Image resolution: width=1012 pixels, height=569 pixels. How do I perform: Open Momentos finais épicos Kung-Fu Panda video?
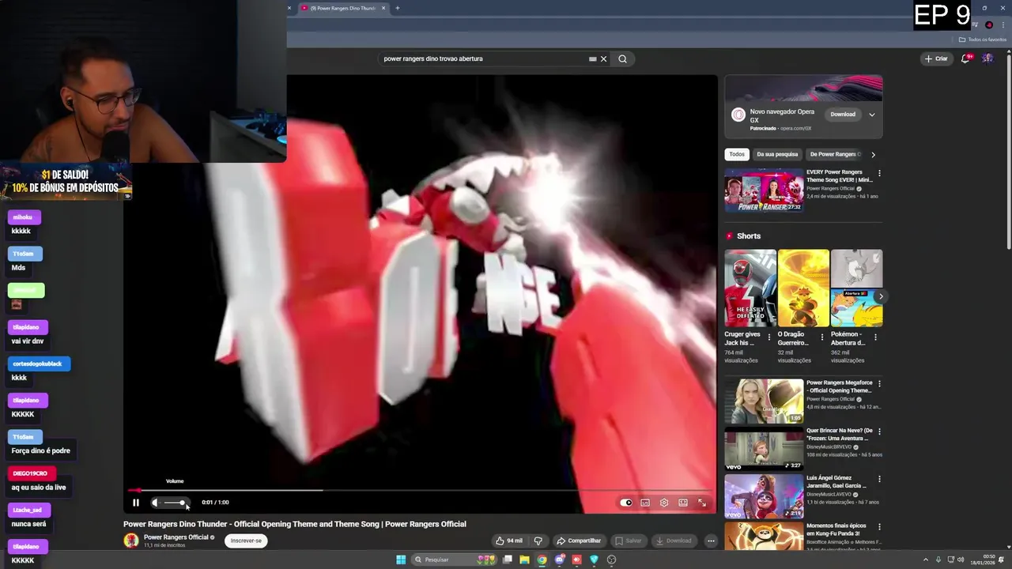tap(764, 537)
